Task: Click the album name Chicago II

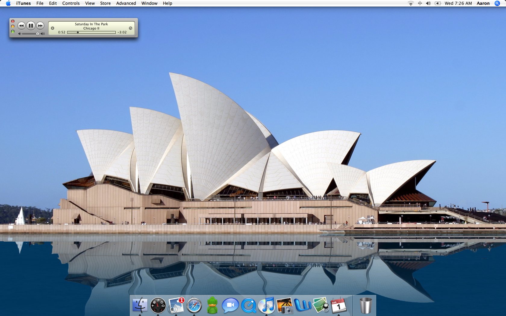Action: tap(91, 28)
